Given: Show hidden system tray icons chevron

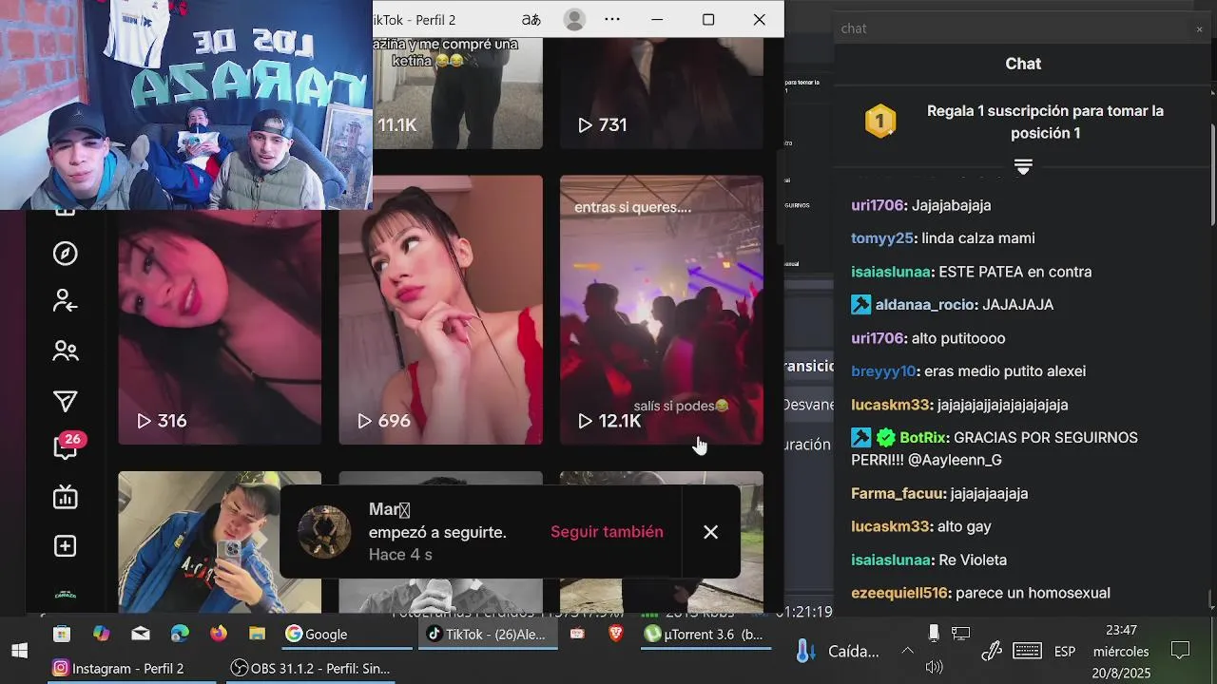Looking at the screenshot, I should pyautogui.click(x=907, y=651).
